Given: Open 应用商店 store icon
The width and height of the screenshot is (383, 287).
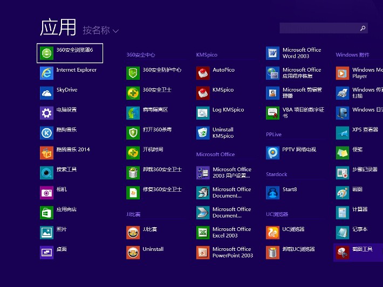Looking at the screenshot, I should point(46,213).
